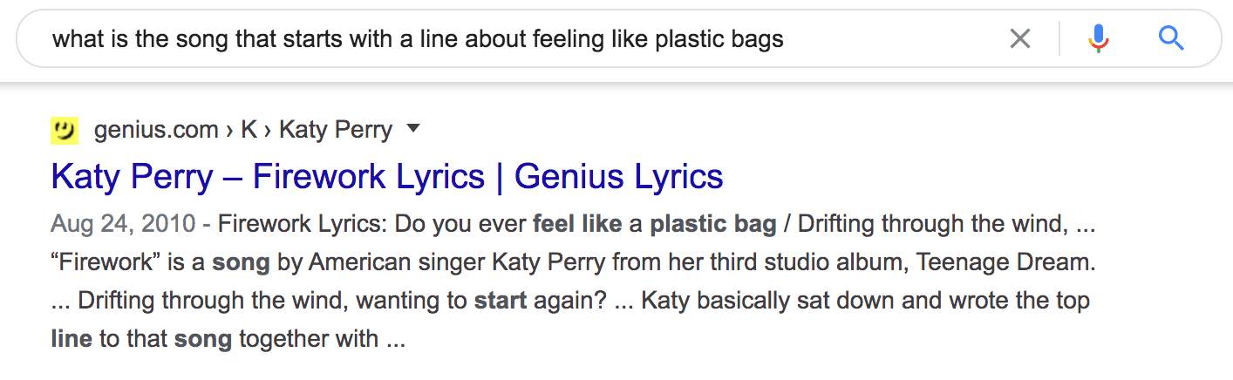Expand the arrow next to Katy Perry breadcrumb
This screenshot has width=1233, height=380.
point(413,129)
